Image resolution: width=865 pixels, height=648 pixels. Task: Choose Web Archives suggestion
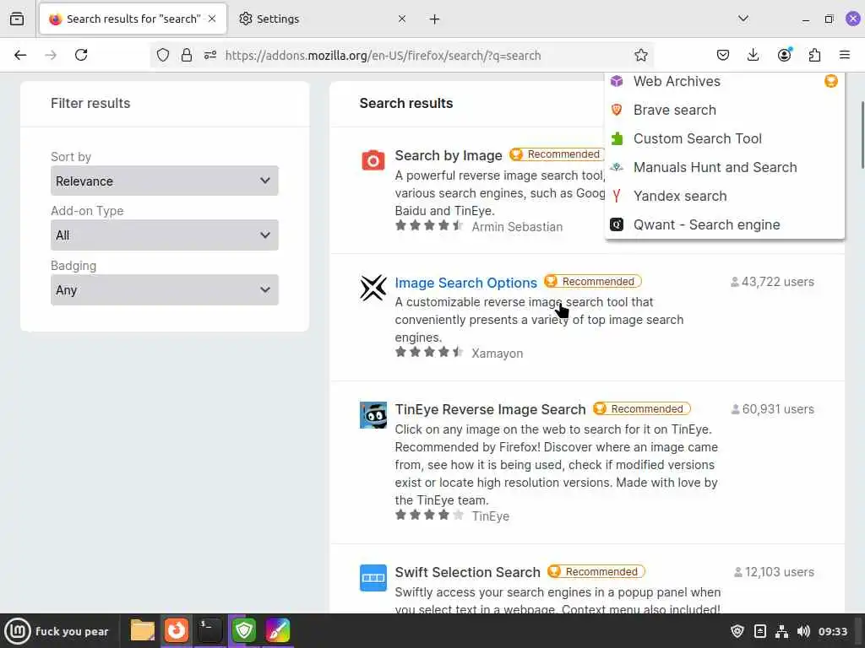724,81
